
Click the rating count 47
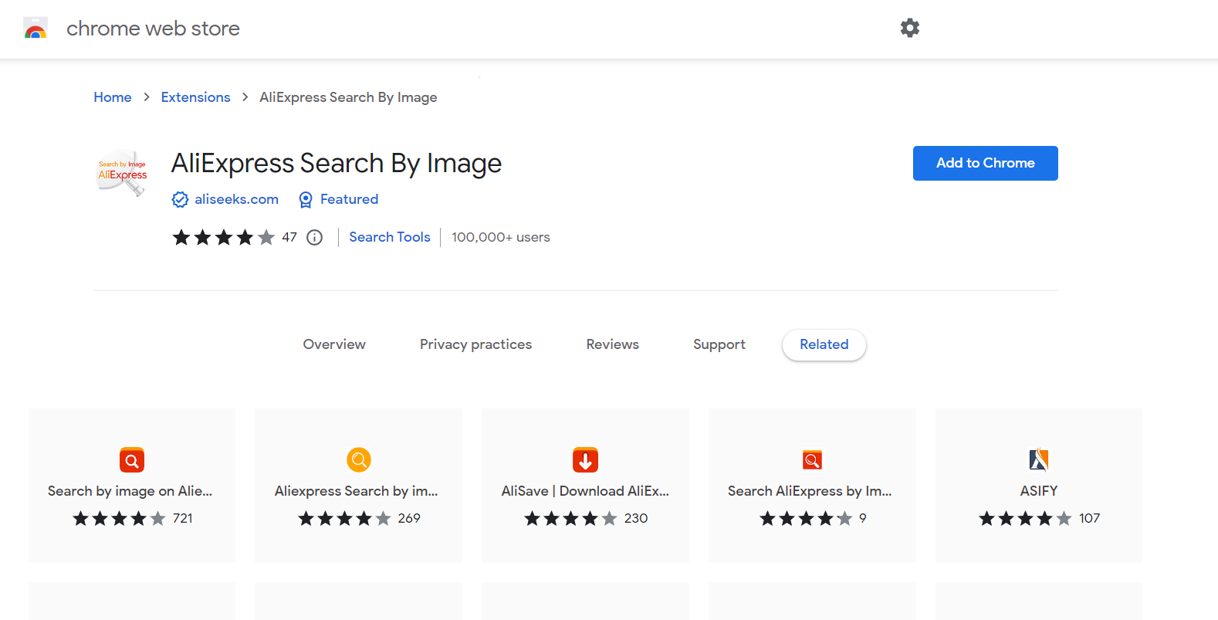pyautogui.click(x=289, y=237)
